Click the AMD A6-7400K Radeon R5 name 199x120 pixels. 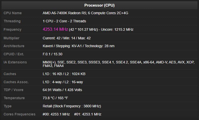click(85, 13)
